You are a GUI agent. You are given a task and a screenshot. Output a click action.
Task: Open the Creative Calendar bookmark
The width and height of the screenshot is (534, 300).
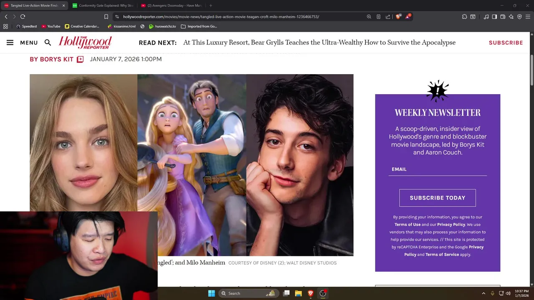82,26
